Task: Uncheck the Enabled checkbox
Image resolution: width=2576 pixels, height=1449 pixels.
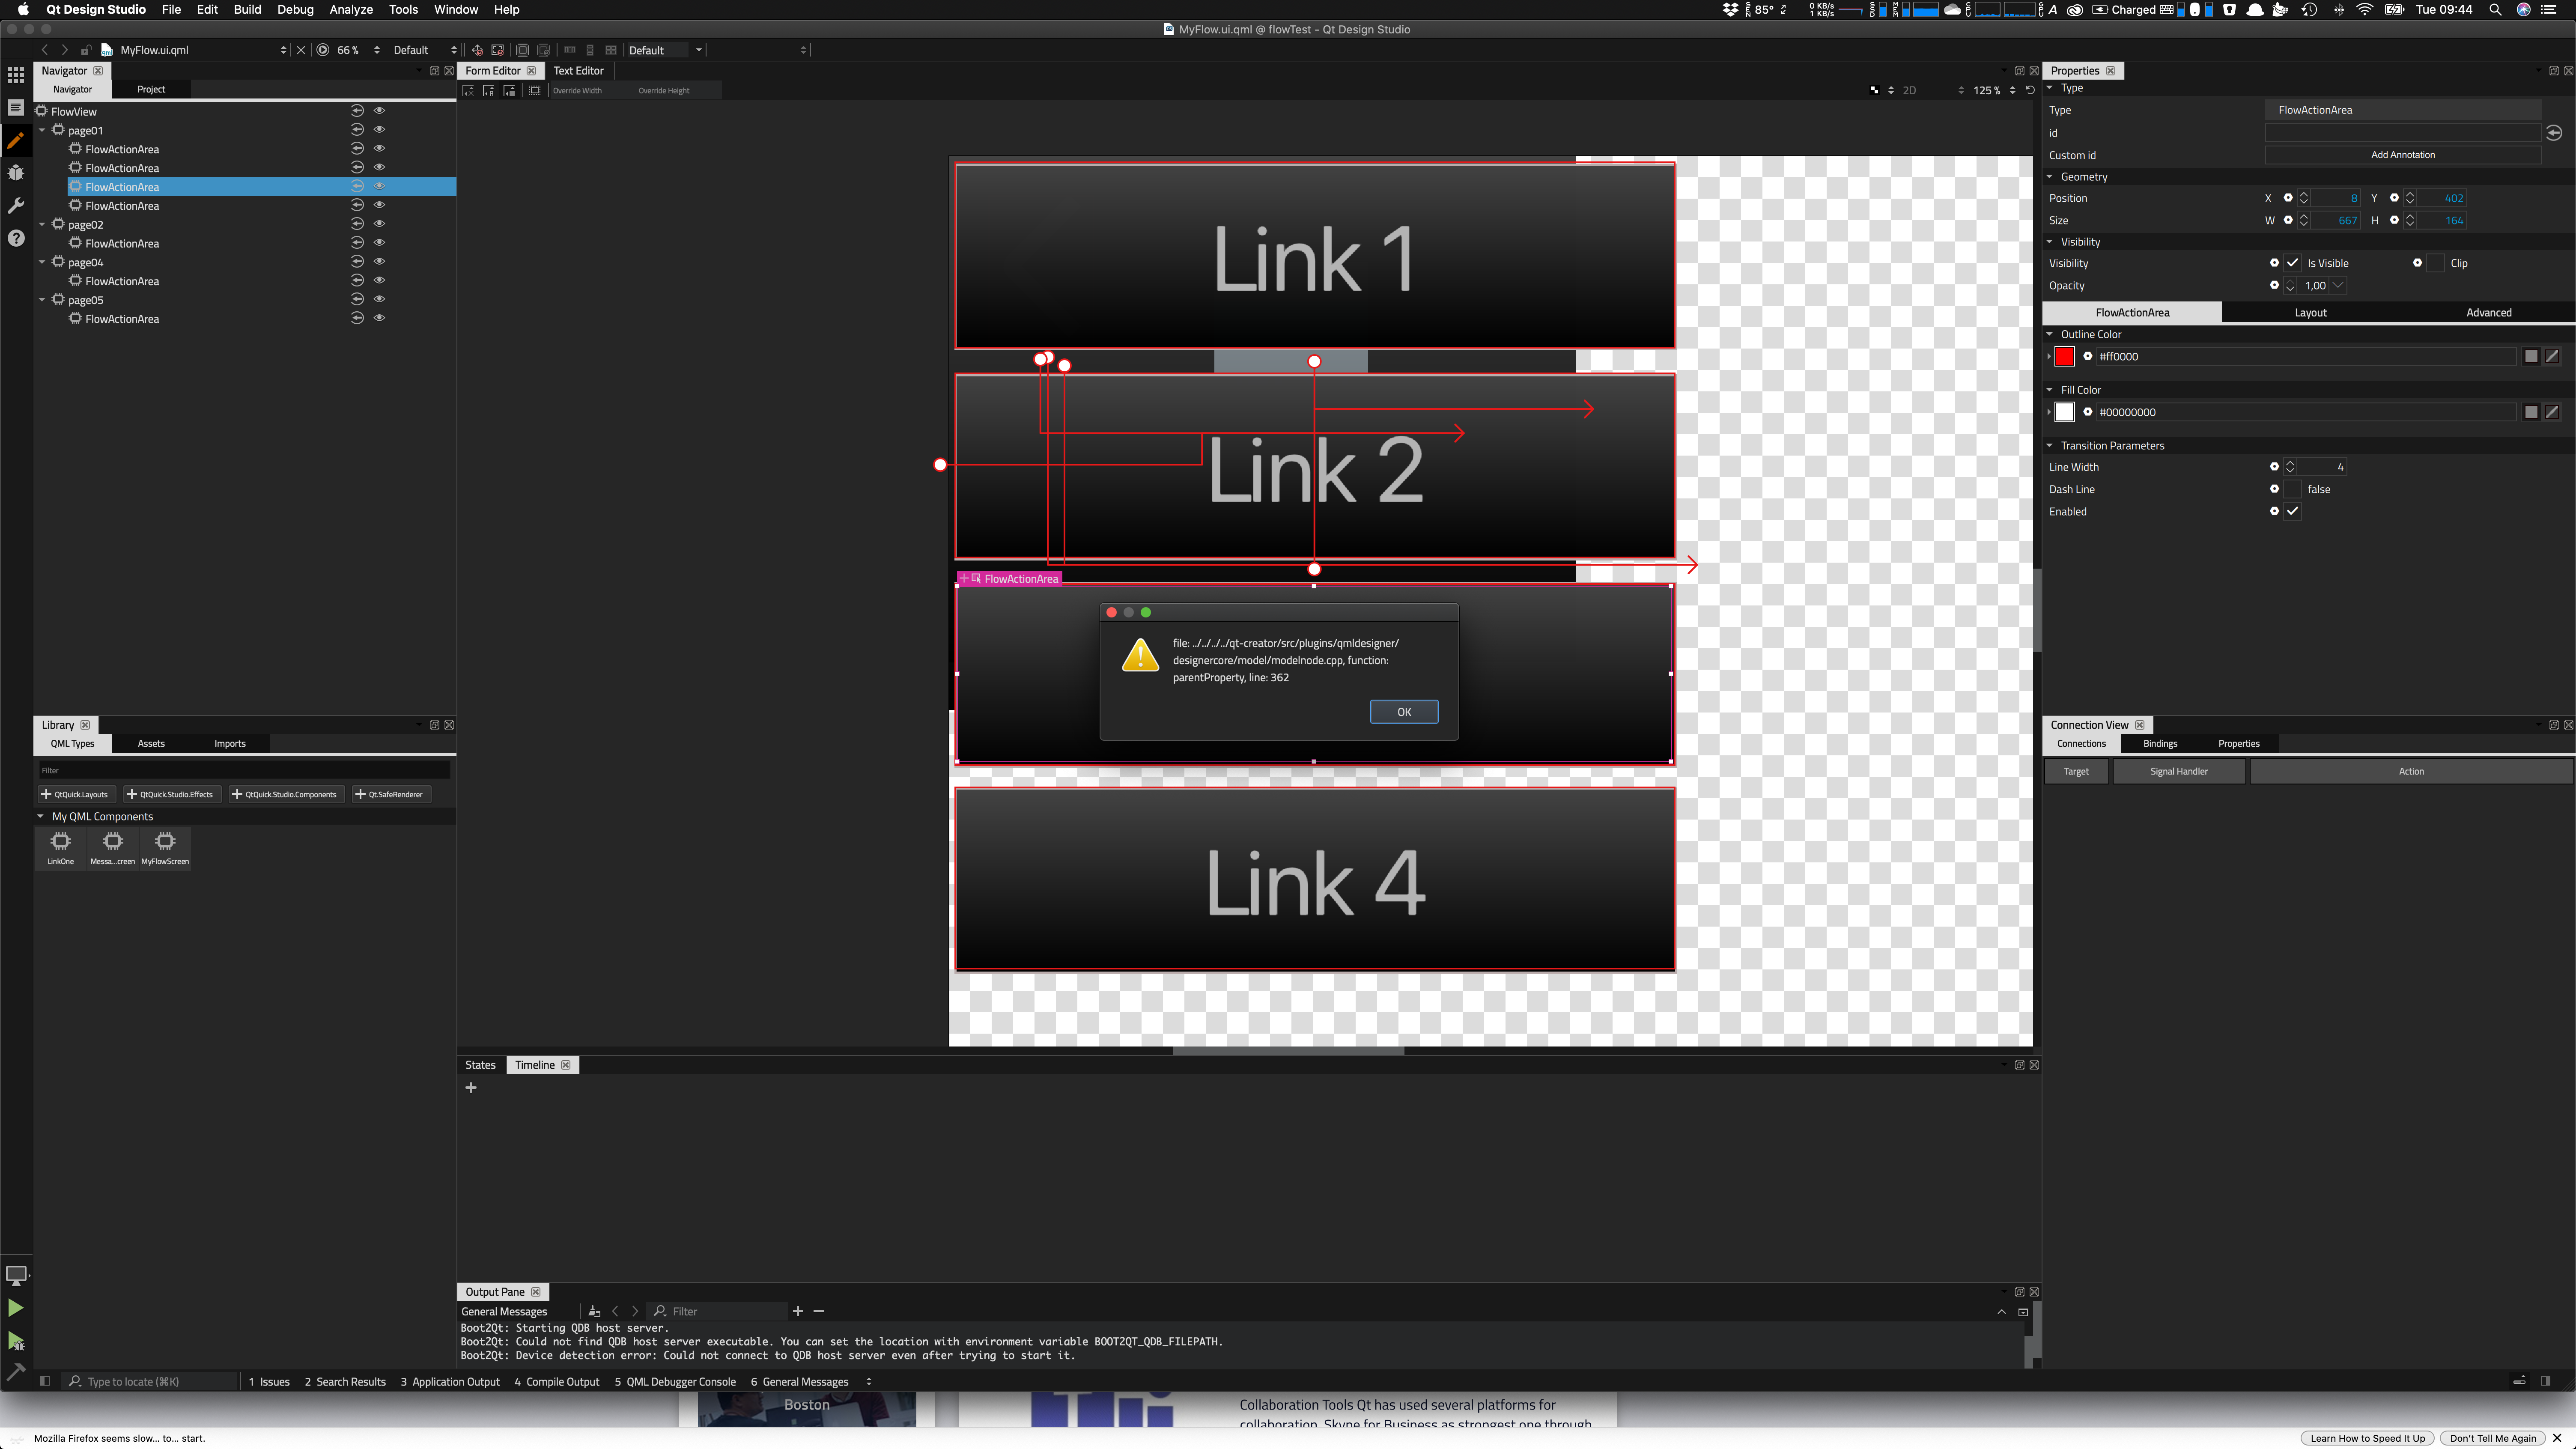Action: coord(2292,511)
